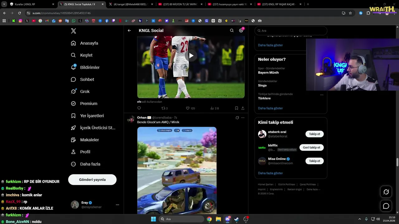Expand the footer Daha fazla link
The width and height of the screenshot is (399, 224).
(313, 189)
